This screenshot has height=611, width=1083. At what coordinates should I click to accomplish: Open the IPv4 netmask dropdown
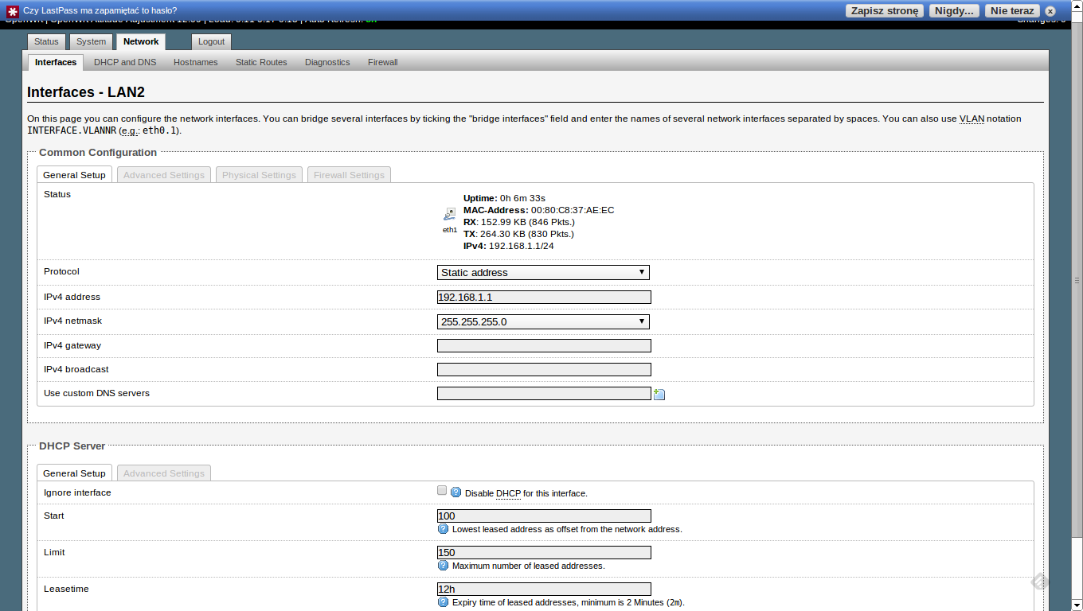click(543, 321)
